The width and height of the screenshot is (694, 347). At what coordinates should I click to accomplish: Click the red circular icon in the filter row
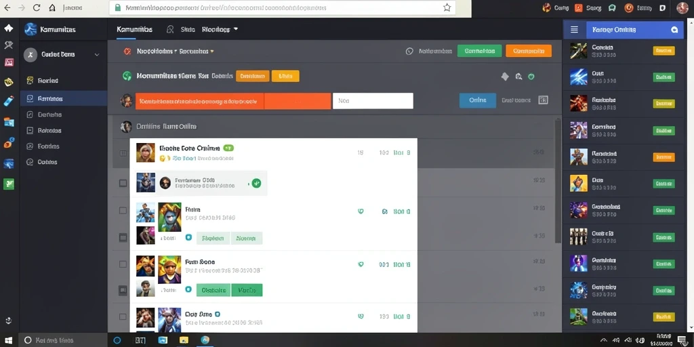click(x=127, y=52)
